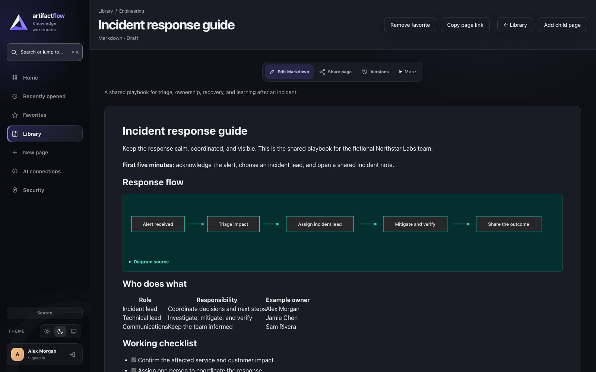
Task: Click the Add child page button
Action: coord(562,25)
